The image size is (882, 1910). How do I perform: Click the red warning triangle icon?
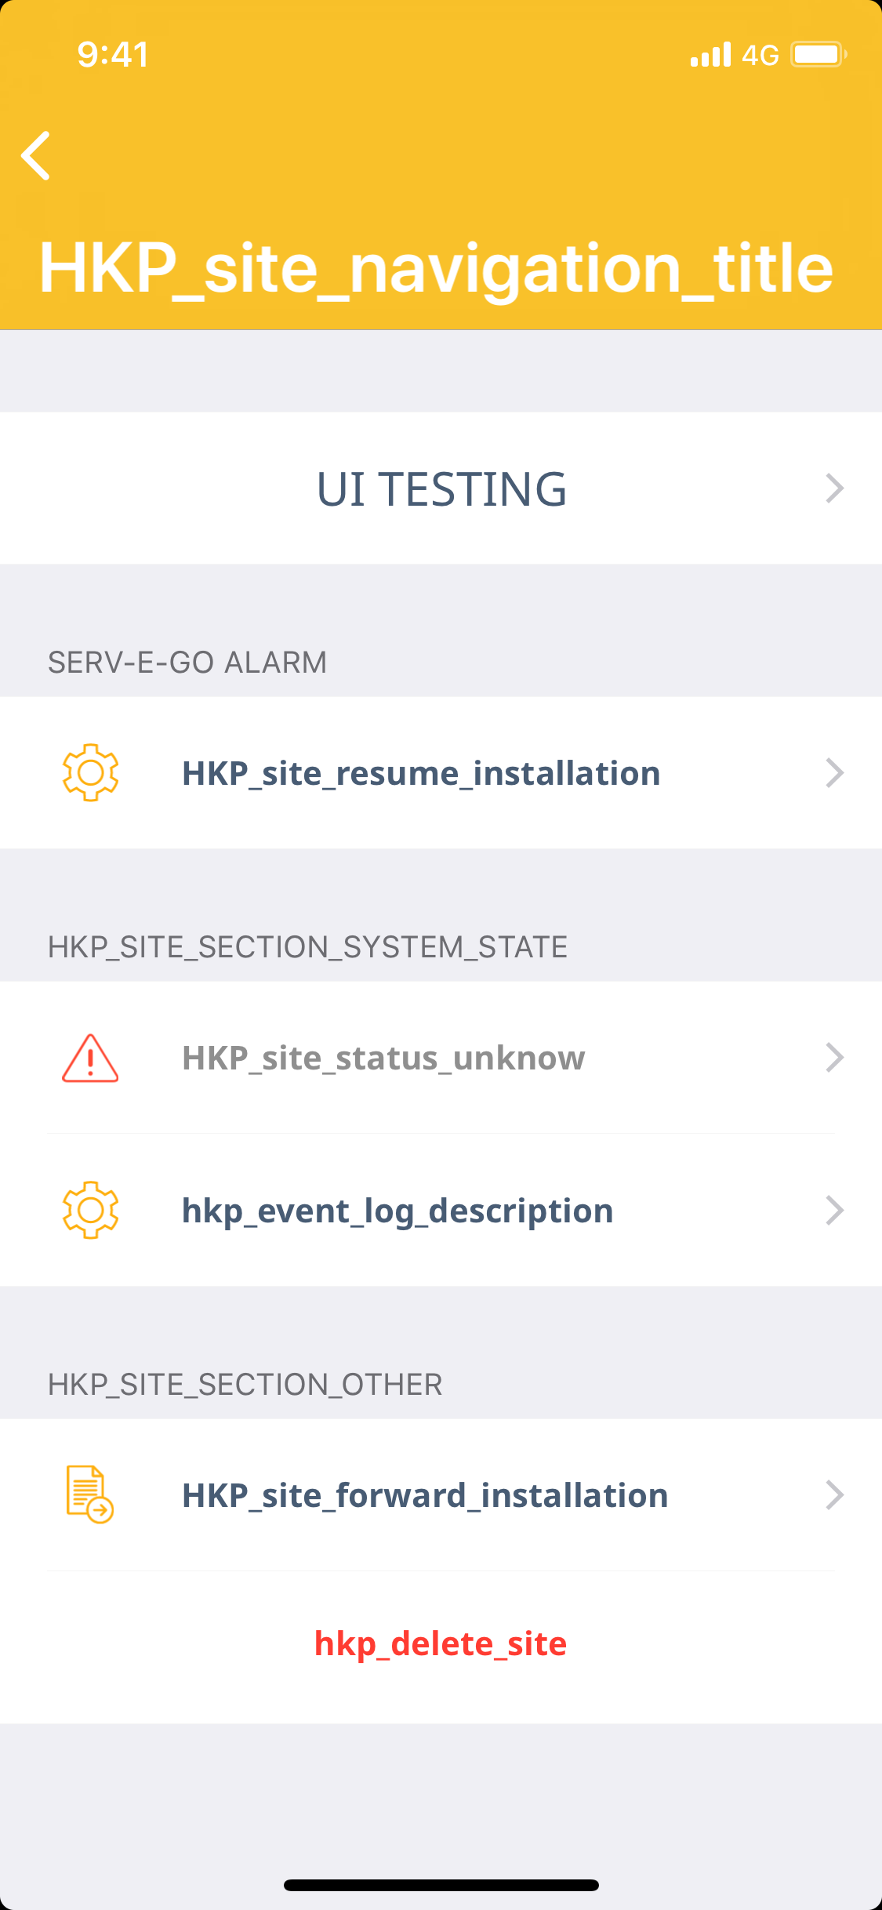(90, 1058)
